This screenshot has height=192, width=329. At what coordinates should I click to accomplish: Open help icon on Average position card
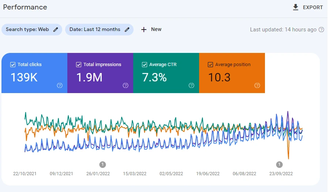click(257, 85)
